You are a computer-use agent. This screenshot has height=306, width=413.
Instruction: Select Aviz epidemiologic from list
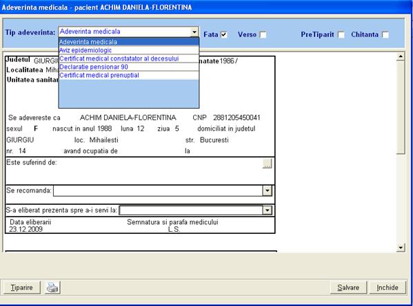[129, 50]
